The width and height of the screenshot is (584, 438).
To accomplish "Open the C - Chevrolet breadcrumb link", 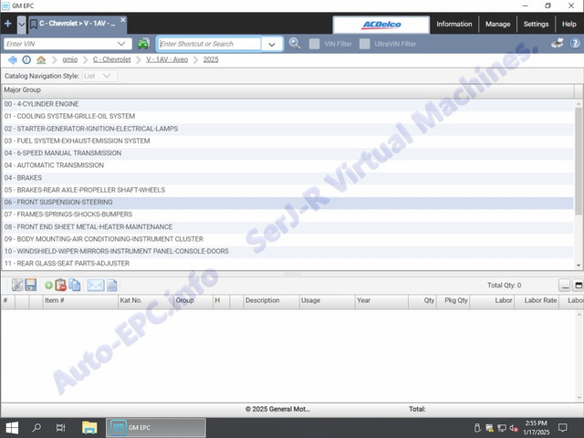I will (111, 59).
